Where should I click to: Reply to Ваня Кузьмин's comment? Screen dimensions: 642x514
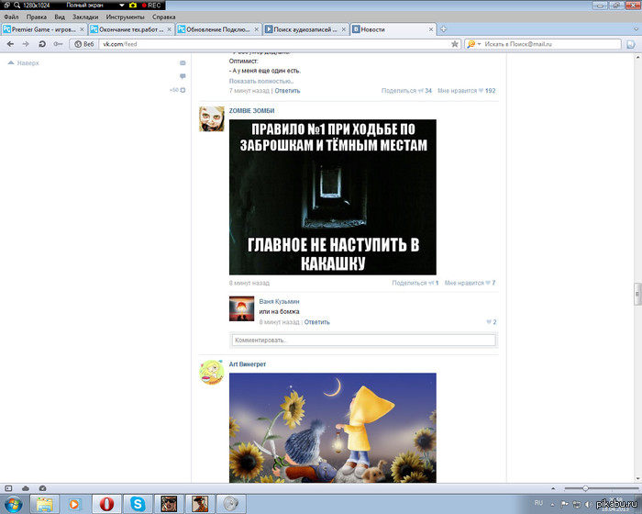point(317,322)
